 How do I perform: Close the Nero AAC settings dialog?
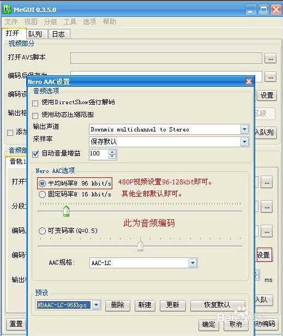coord(249,81)
